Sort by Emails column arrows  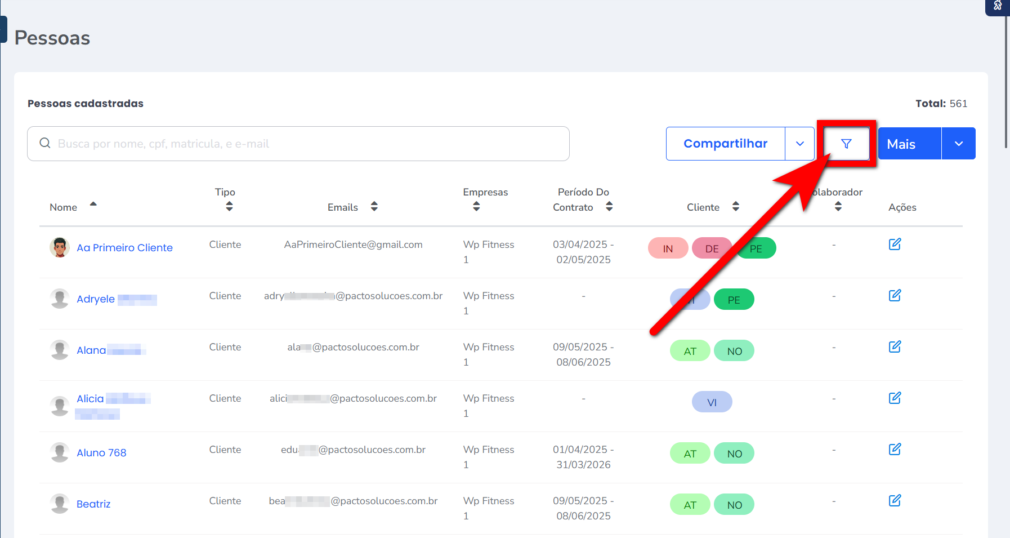click(x=374, y=207)
